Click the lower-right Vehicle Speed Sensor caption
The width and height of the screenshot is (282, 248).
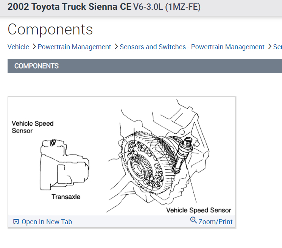(198, 210)
